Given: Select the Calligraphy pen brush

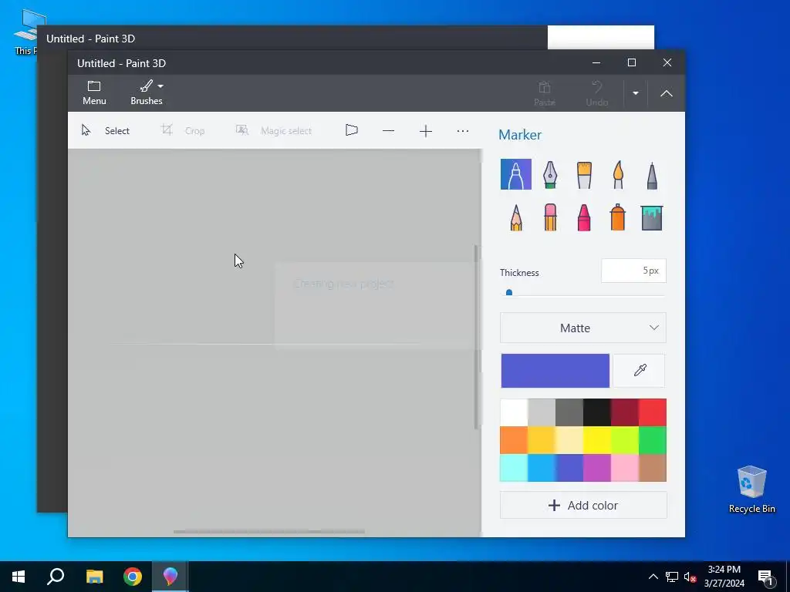Looking at the screenshot, I should pyautogui.click(x=550, y=175).
